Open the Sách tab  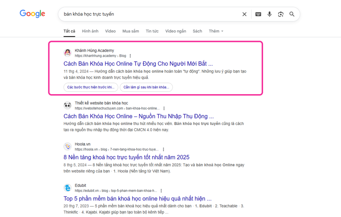coord(197,31)
